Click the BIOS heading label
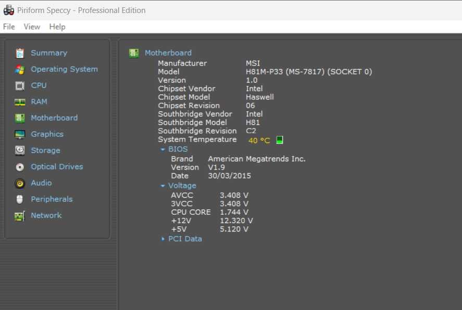Screen dimensions: 462x310 click(178, 149)
